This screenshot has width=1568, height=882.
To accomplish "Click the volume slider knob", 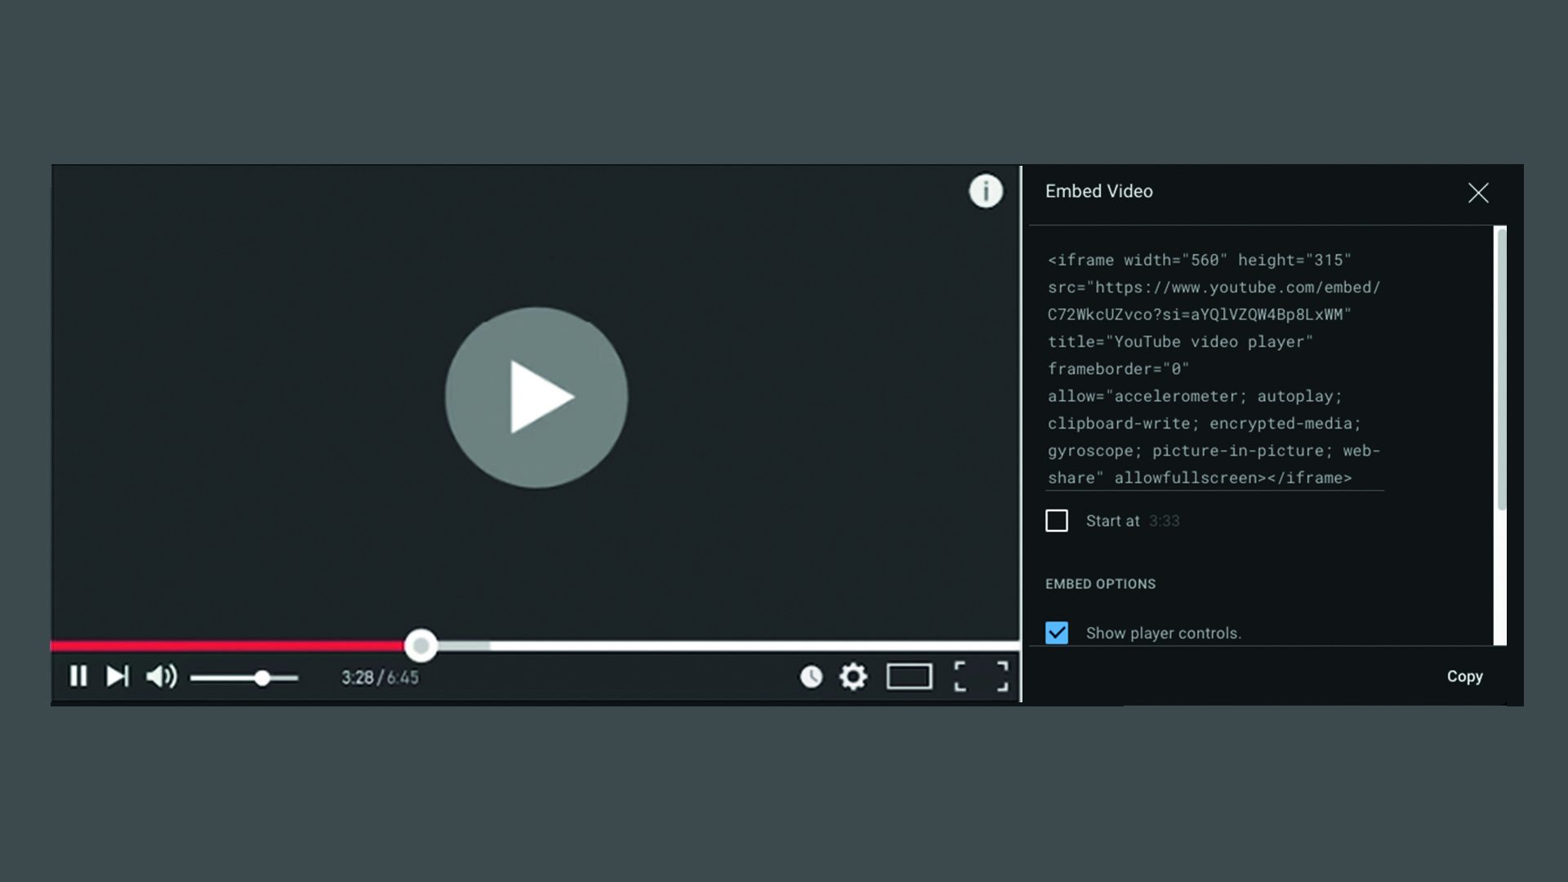I will 262,678.
